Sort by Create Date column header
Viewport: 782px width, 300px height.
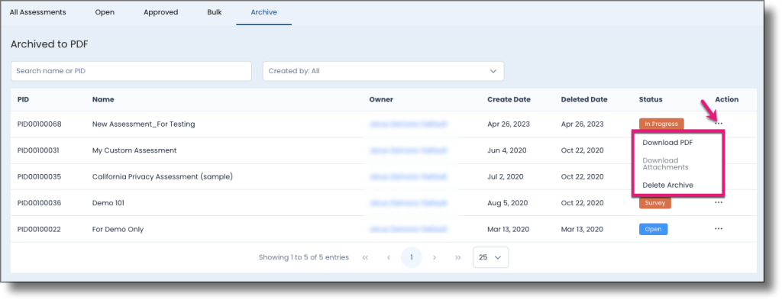point(509,100)
